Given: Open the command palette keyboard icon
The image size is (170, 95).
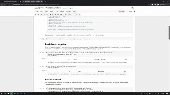Looking at the screenshot, I should coord(80,15).
